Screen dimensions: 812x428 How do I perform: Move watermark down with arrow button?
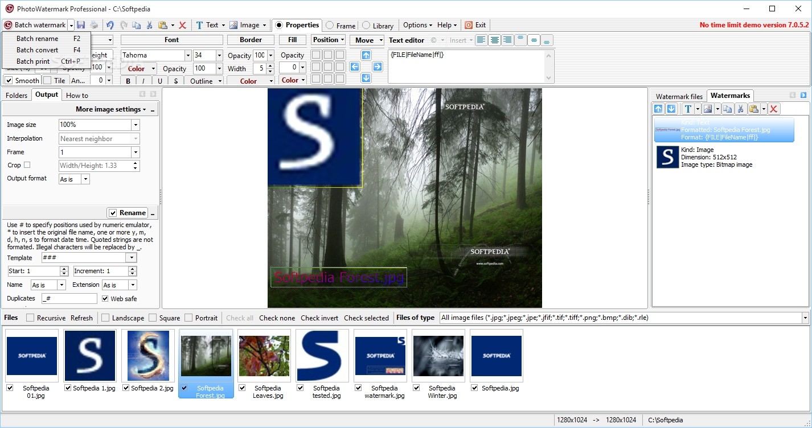coord(366,78)
